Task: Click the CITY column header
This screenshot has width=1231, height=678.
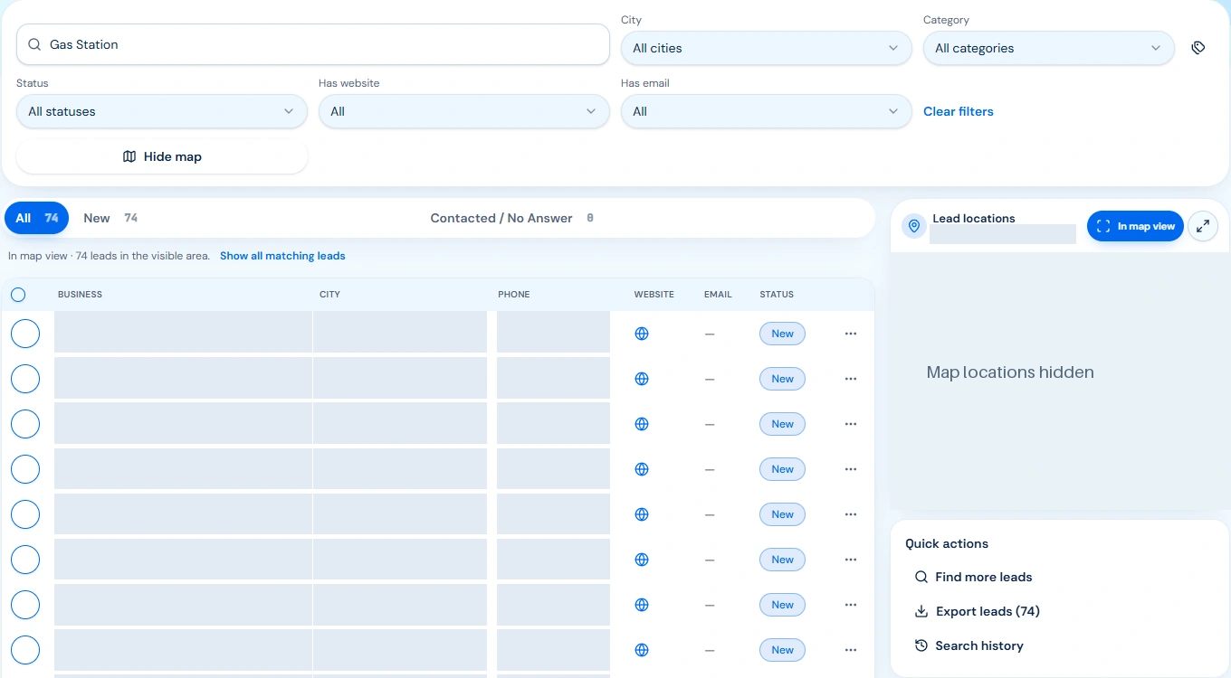Action: pyautogui.click(x=329, y=295)
